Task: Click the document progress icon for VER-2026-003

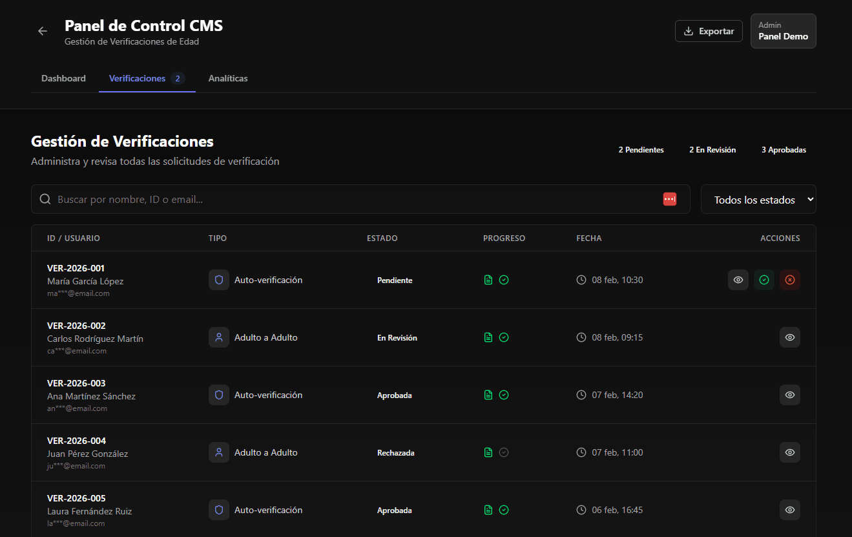Action: coord(488,395)
